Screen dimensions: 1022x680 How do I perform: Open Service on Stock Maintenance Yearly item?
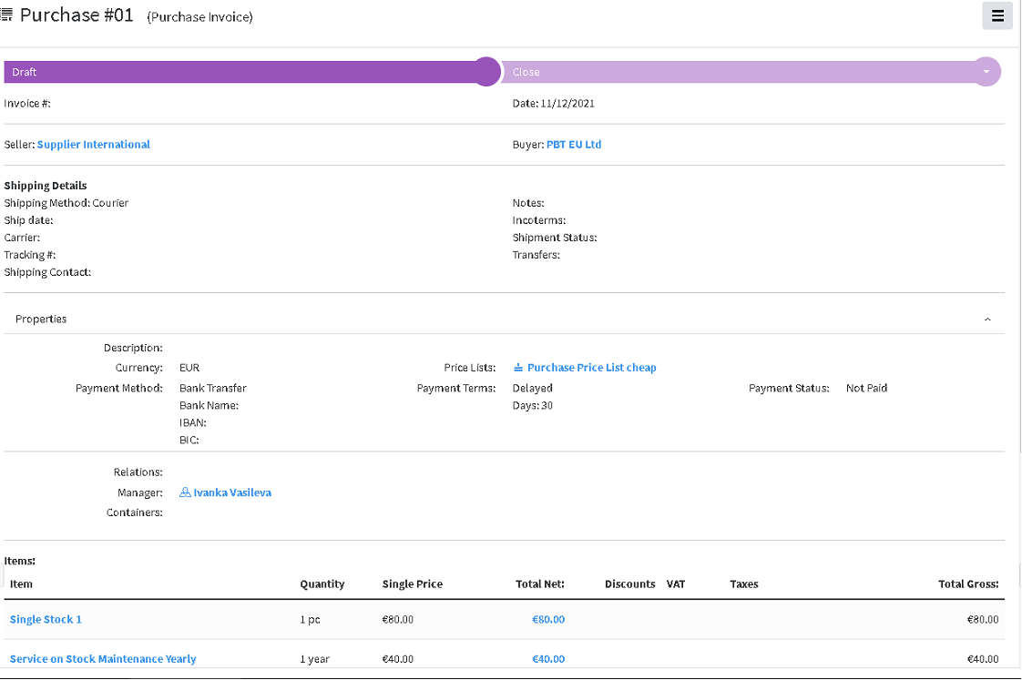pyautogui.click(x=103, y=658)
